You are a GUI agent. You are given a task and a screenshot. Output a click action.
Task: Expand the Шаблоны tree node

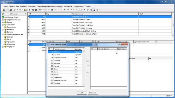pos(3,25)
